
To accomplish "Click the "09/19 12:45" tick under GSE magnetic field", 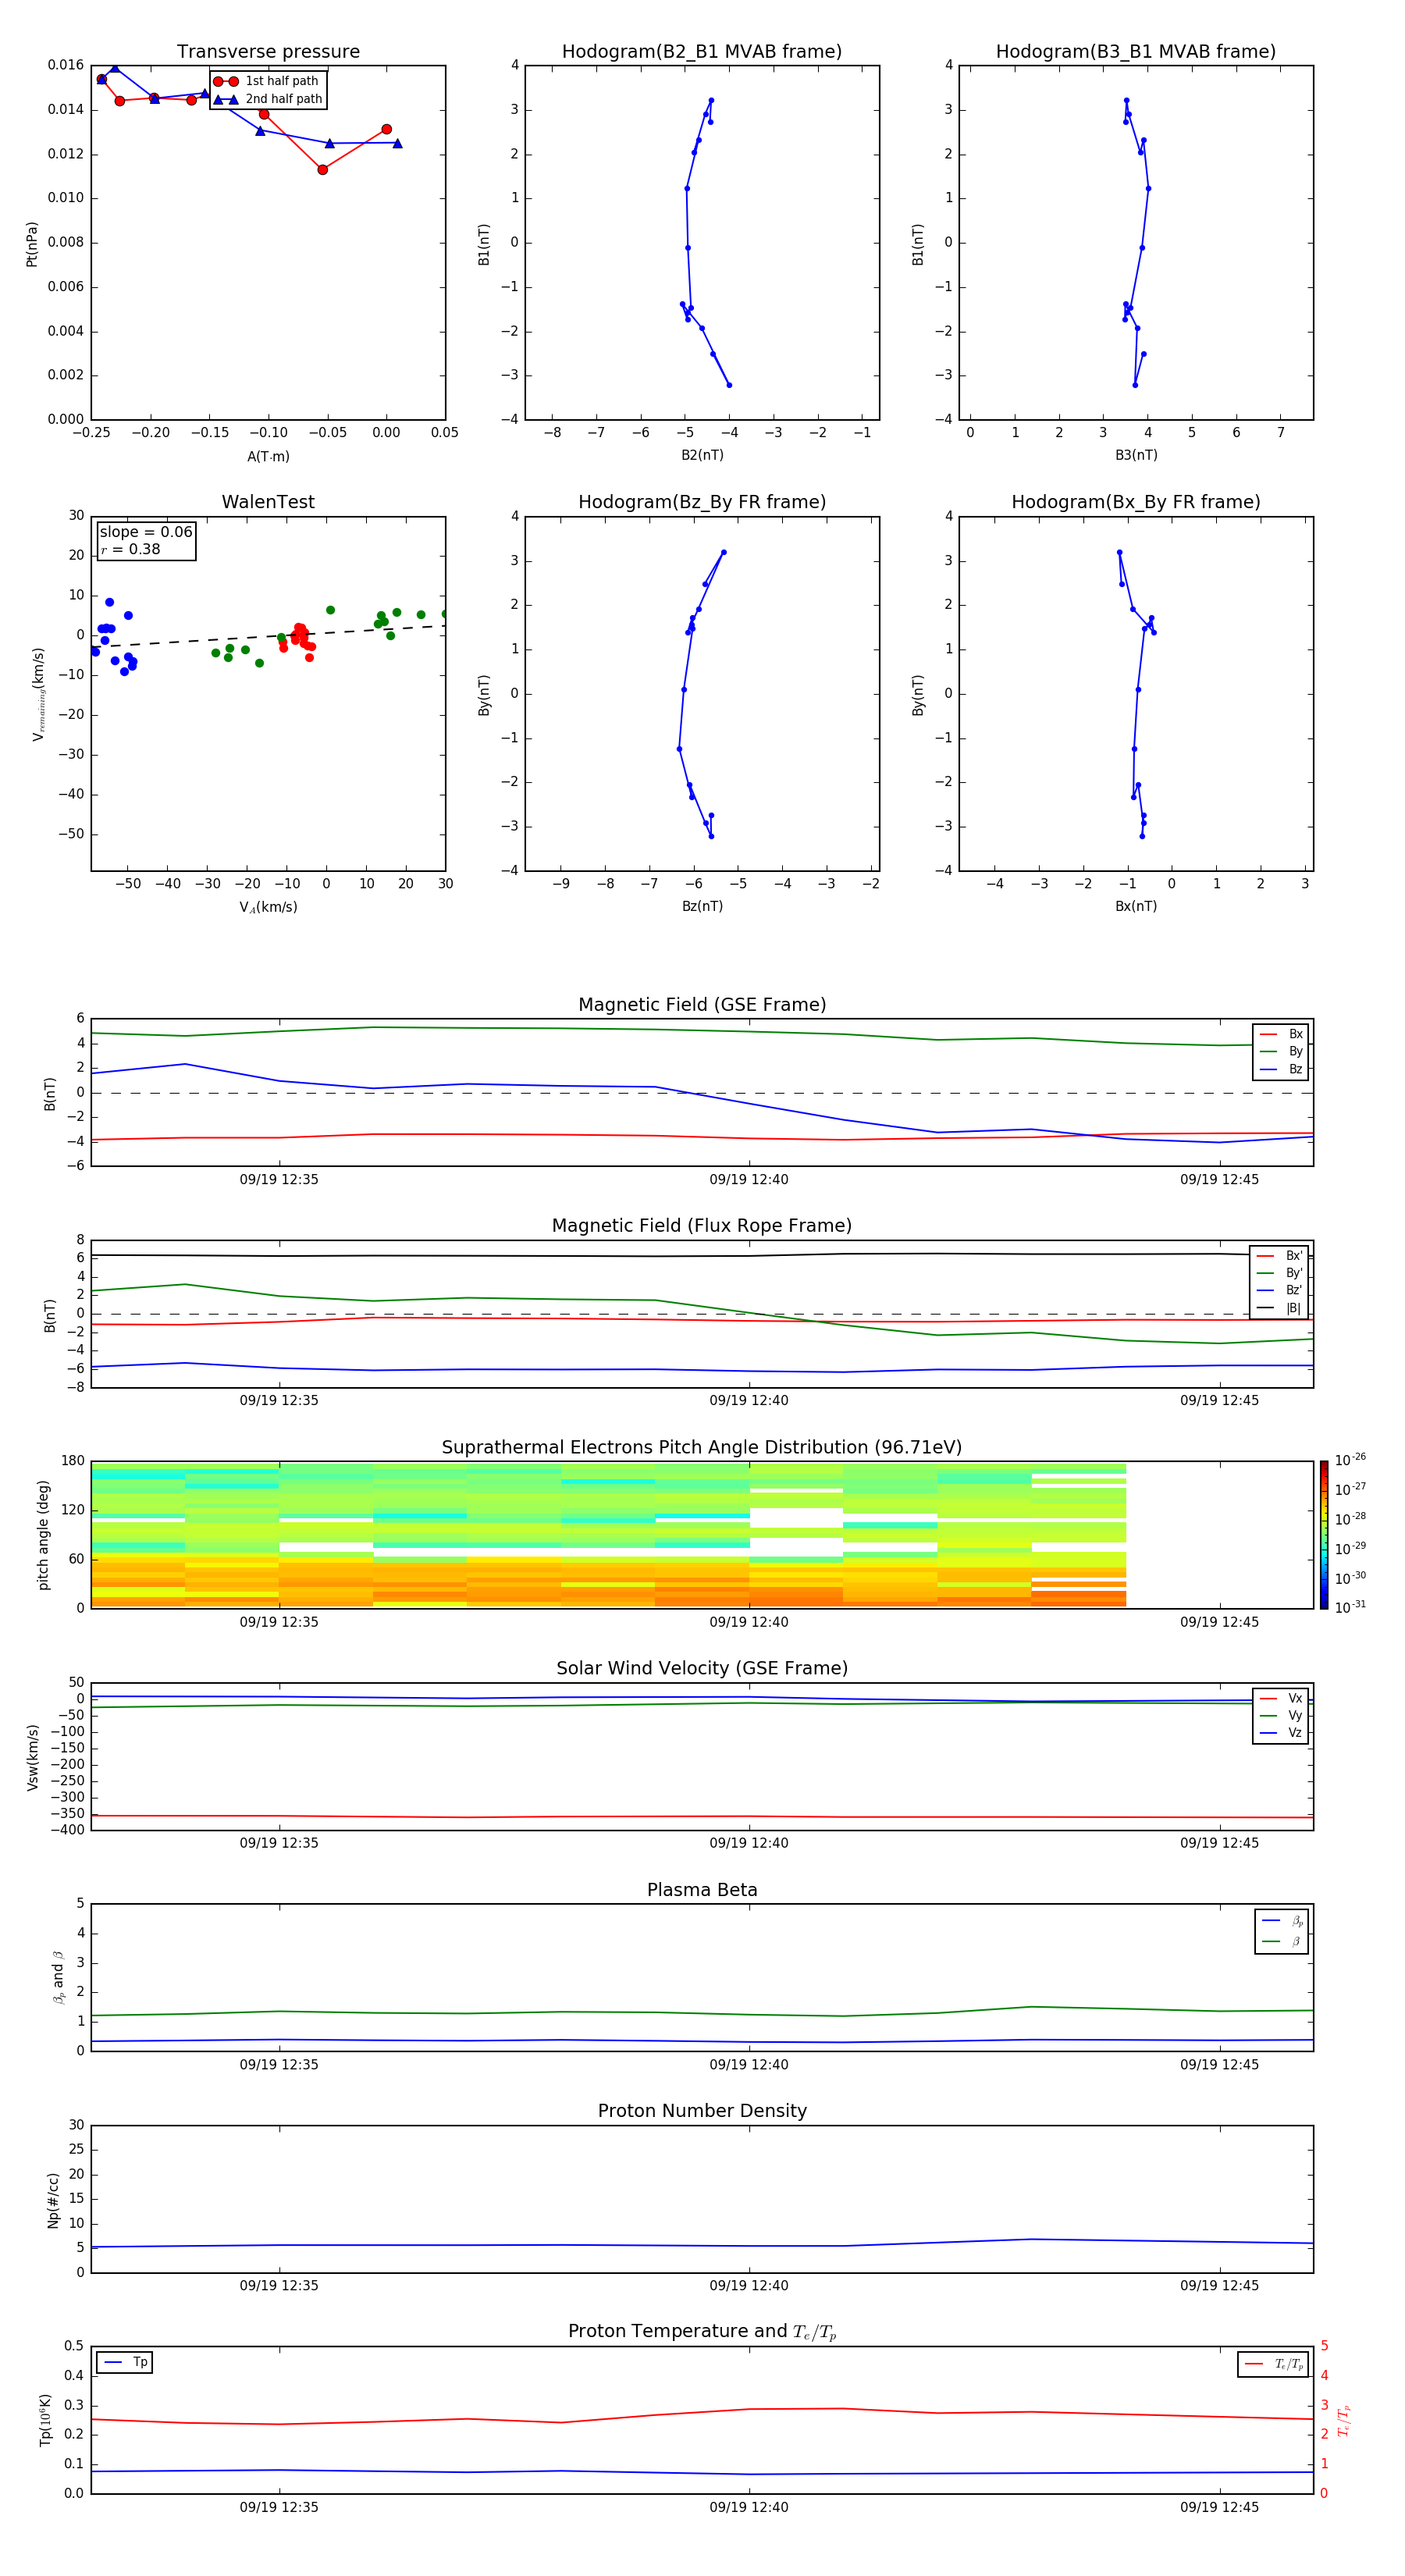I will click(x=1219, y=1179).
